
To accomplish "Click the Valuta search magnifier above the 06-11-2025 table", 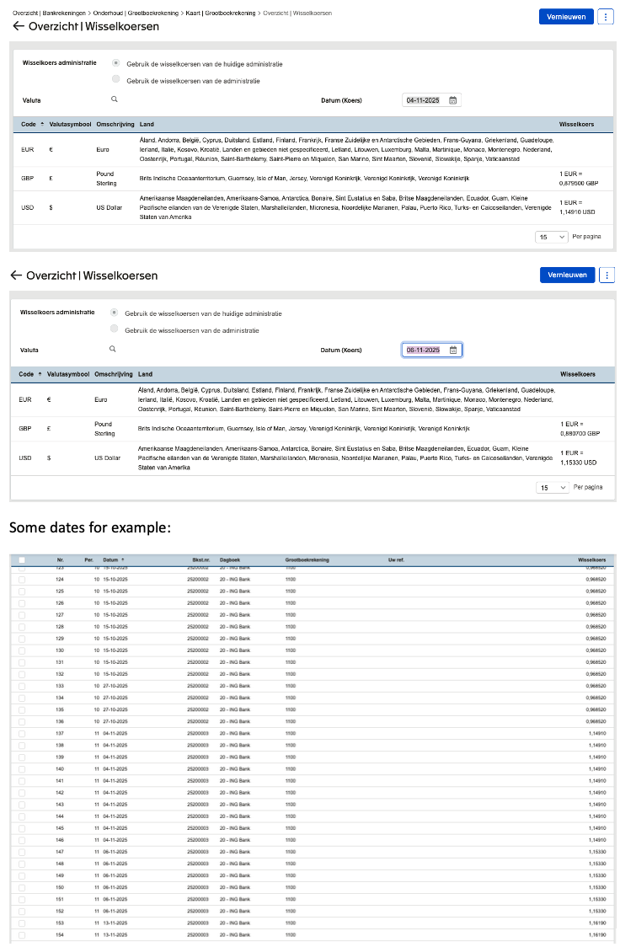I will [112, 349].
